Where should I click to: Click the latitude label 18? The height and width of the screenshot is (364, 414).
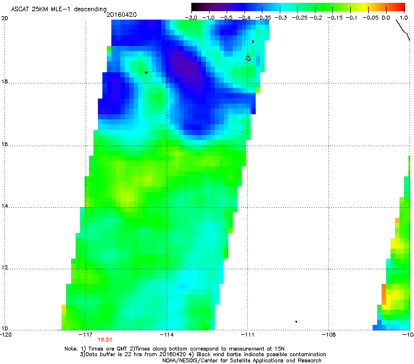[4, 81]
